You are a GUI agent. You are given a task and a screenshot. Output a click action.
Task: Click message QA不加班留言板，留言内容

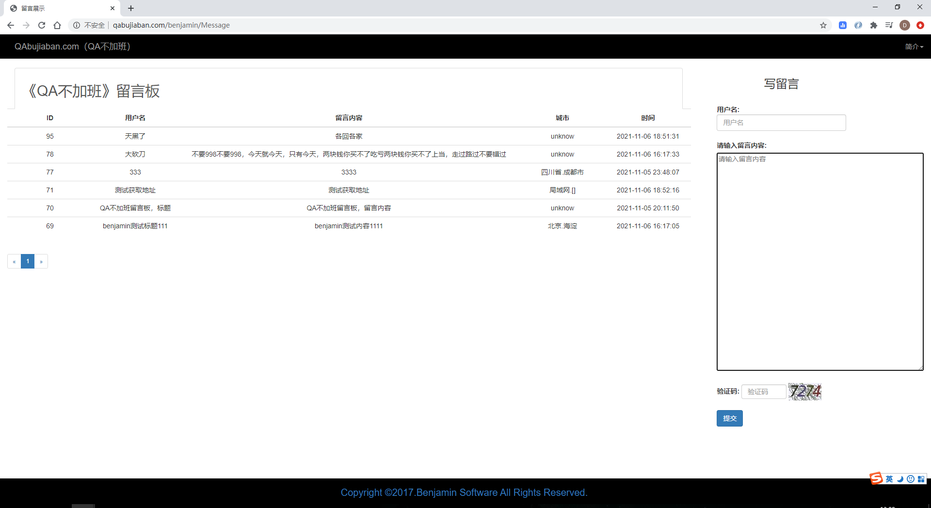point(349,208)
